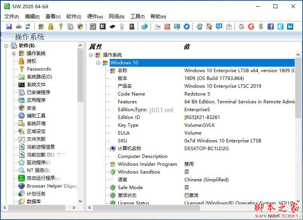
Task: Click the shield Security toolbar icon
Action: click(x=80, y=27)
